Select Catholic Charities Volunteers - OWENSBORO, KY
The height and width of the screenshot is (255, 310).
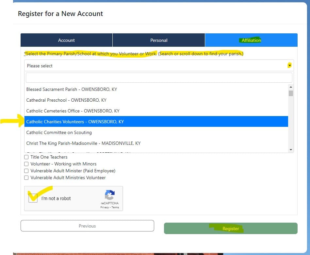tap(156, 122)
